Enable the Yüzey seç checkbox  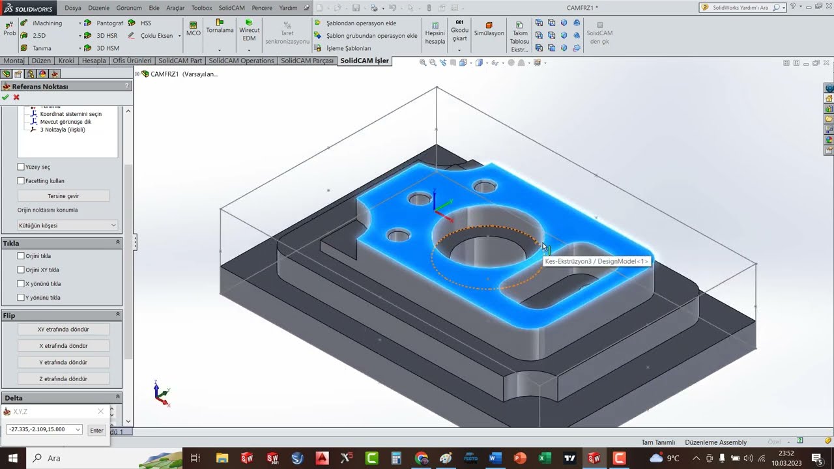[21, 167]
